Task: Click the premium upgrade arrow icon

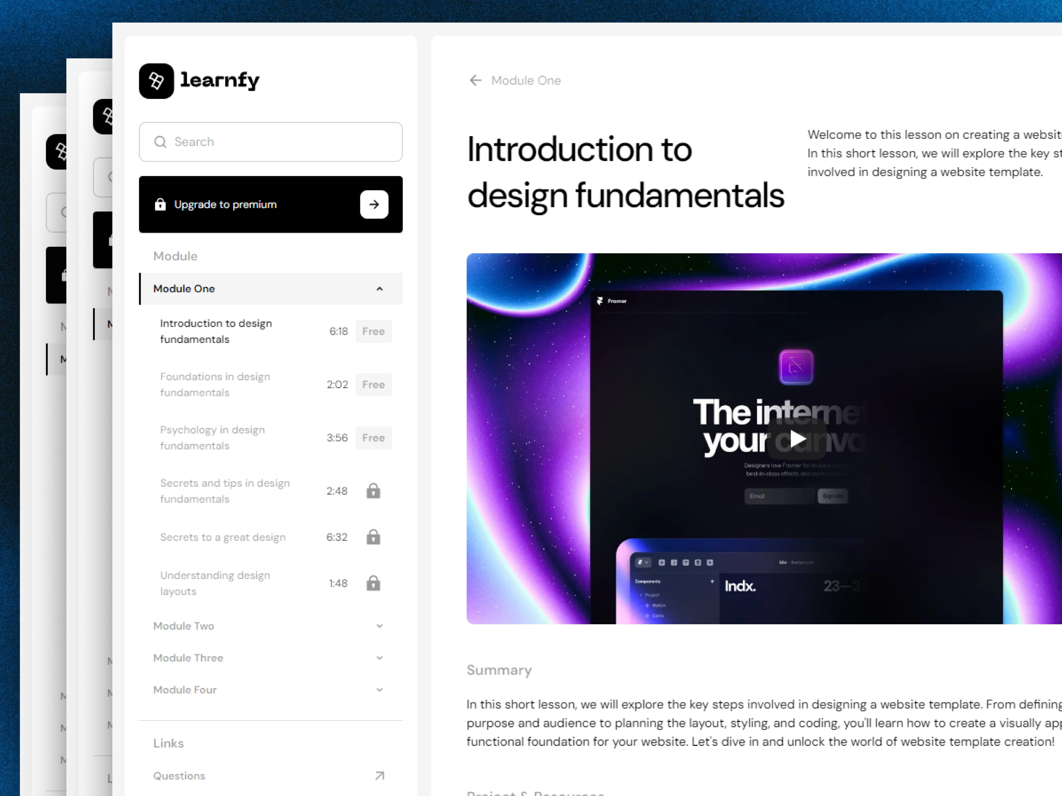Action: pos(375,204)
